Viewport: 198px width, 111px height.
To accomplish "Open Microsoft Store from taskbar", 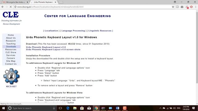I will point(82,108).
